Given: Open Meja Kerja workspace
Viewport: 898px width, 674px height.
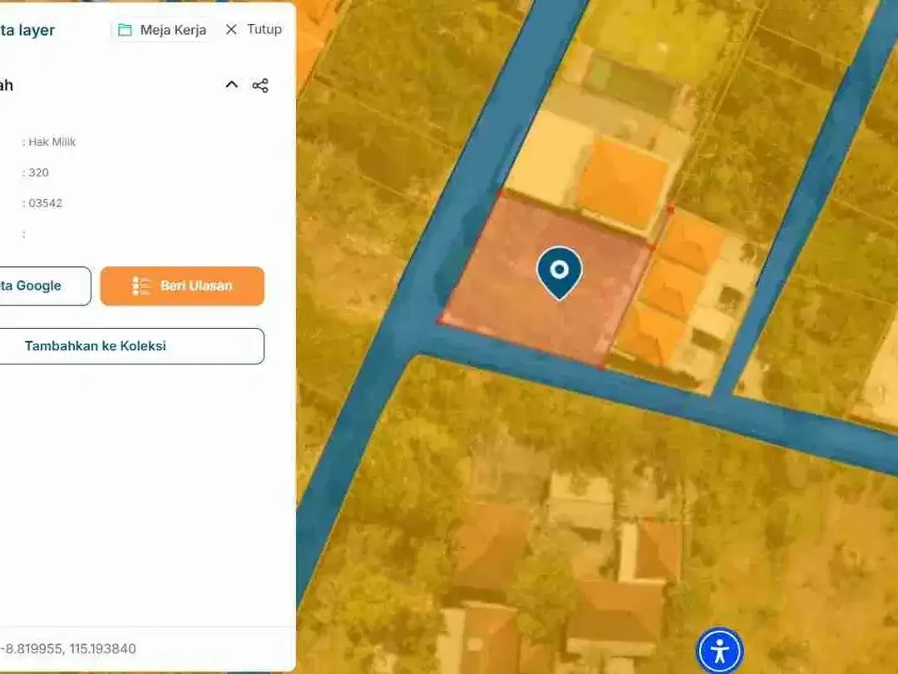Looking at the screenshot, I should pyautogui.click(x=162, y=30).
